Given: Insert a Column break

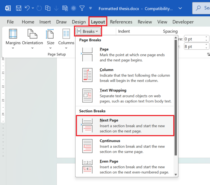Looking at the screenshot, I should point(125,75).
